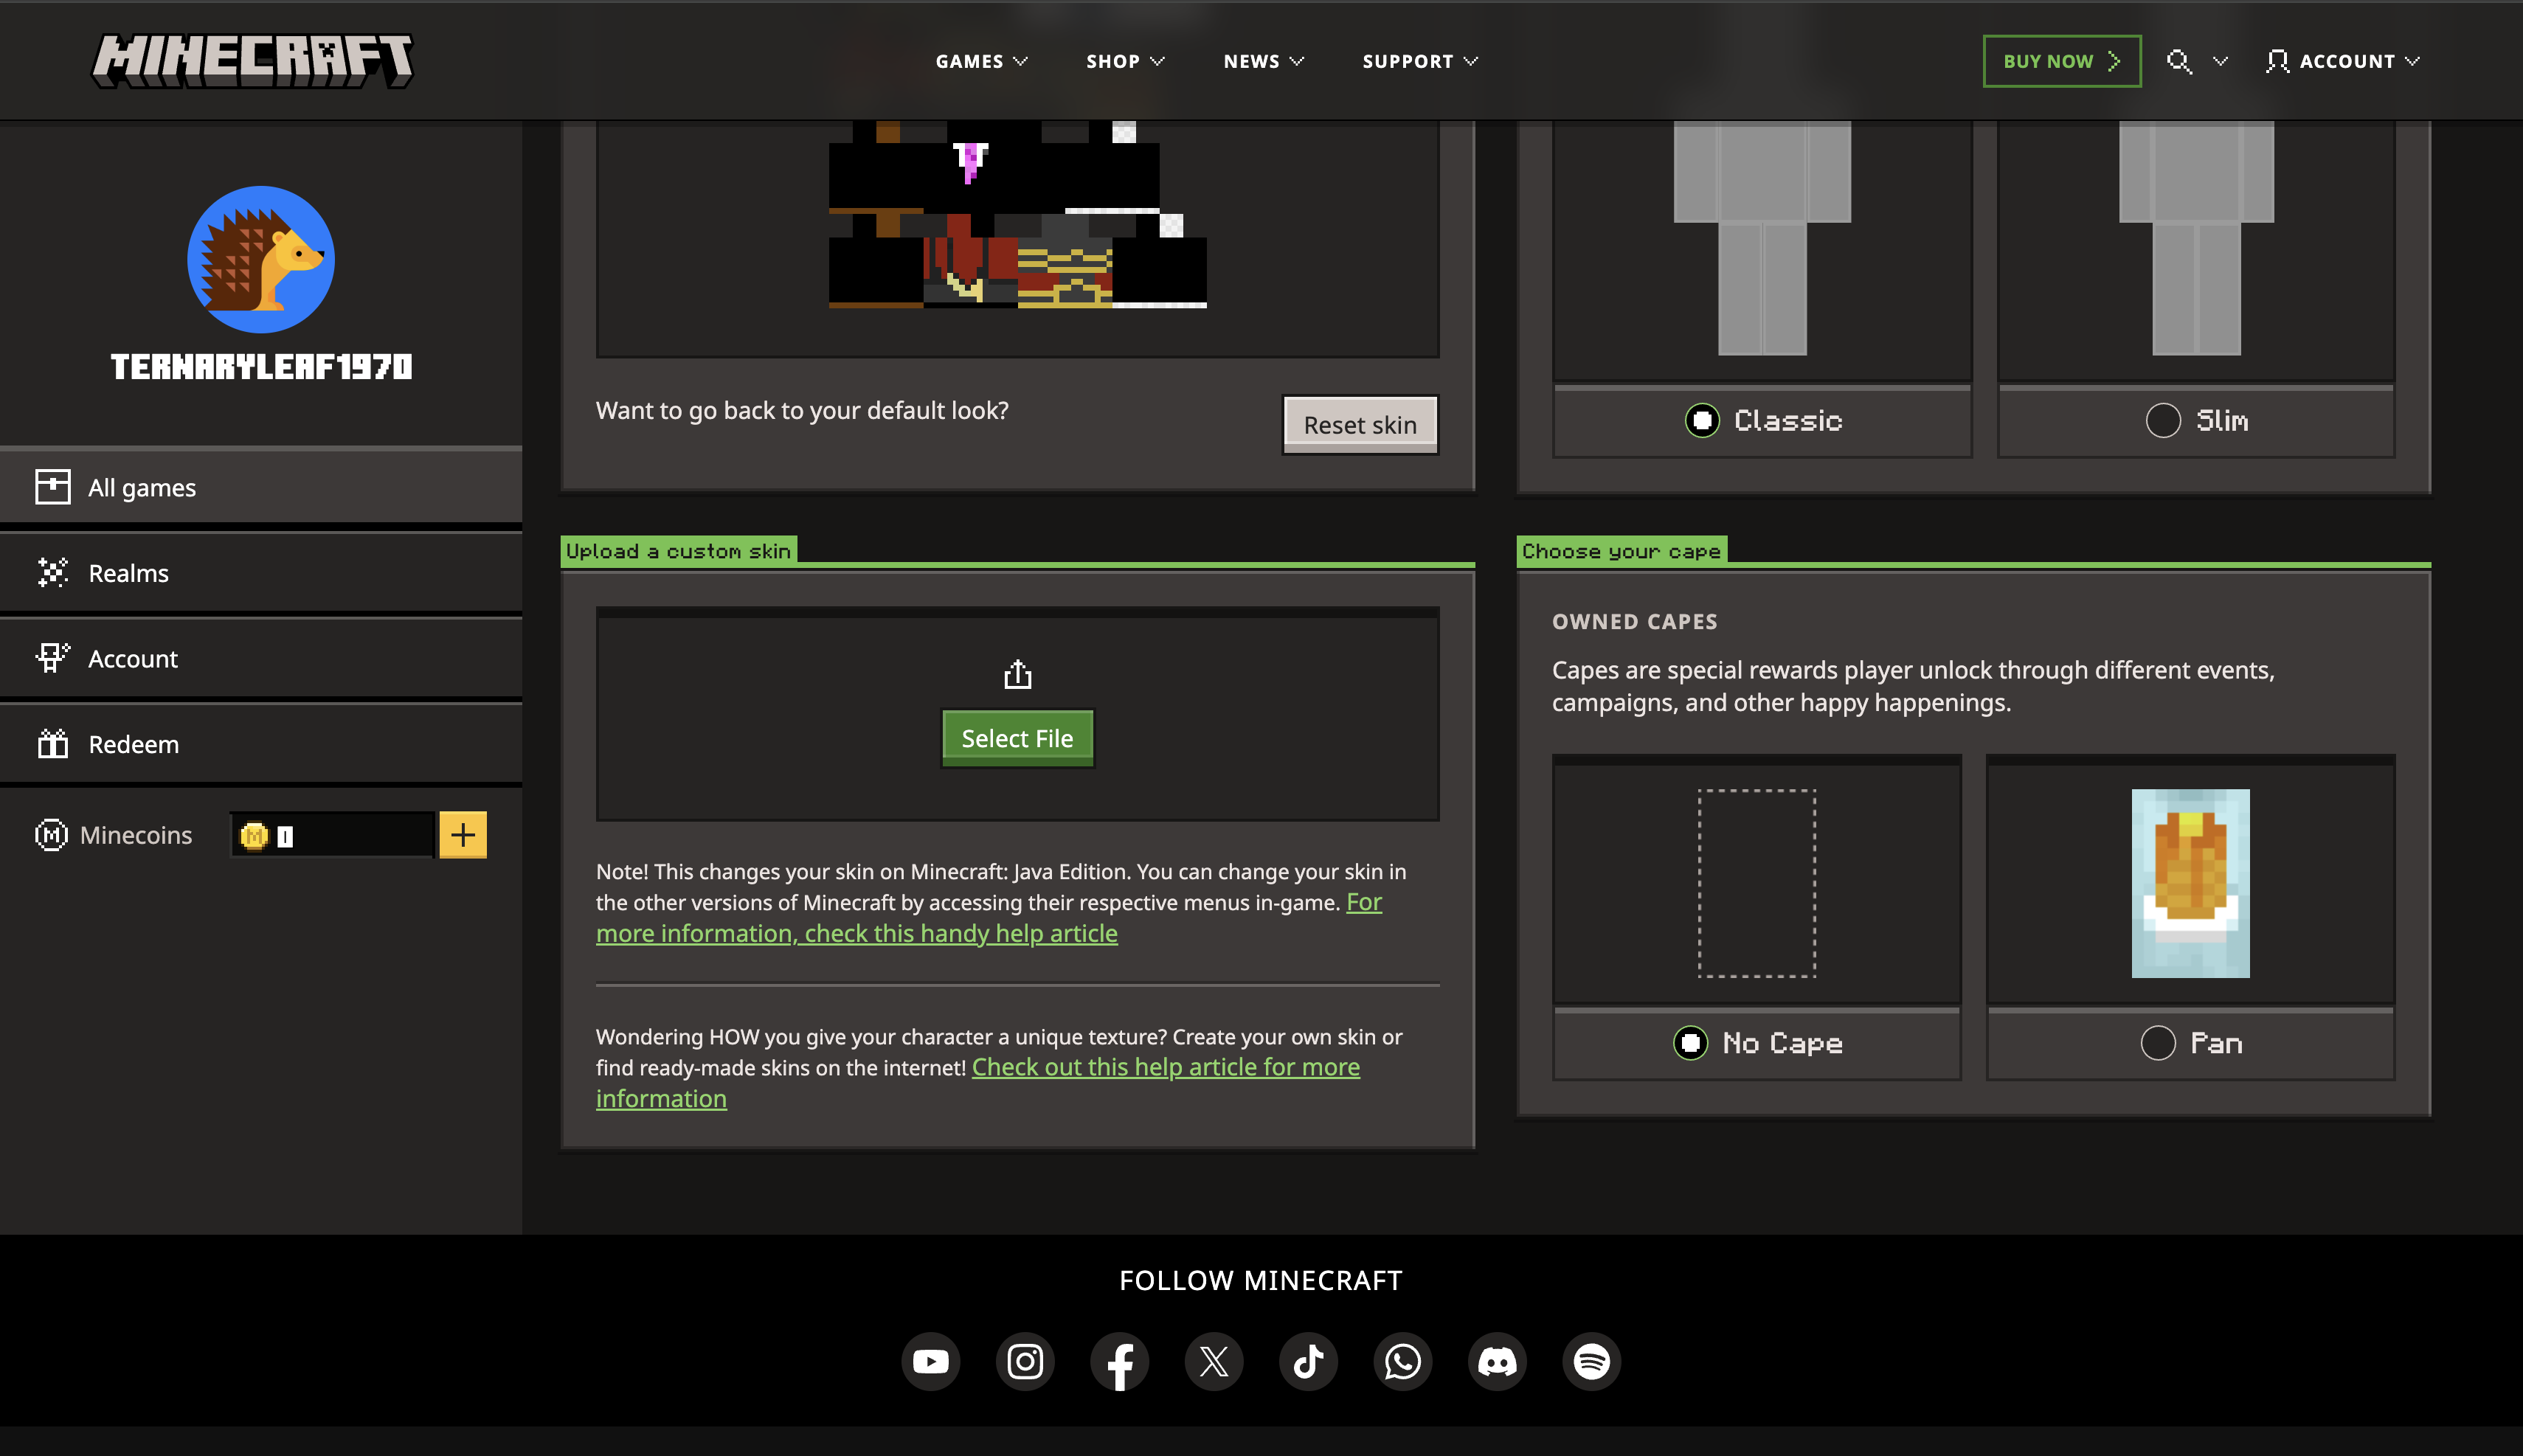The height and width of the screenshot is (1456, 2523).
Task: Click Select File upload button
Action: click(1017, 738)
